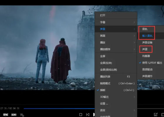The height and width of the screenshot is (117, 164).
Task: Toggle the 弹 danmaku icon
Action: [22, 115]
